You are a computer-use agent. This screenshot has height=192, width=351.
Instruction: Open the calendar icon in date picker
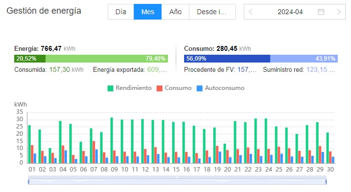pyautogui.click(x=321, y=12)
